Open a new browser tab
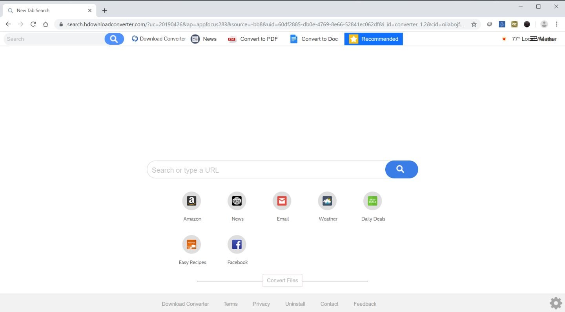The image size is (565, 312). click(104, 11)
